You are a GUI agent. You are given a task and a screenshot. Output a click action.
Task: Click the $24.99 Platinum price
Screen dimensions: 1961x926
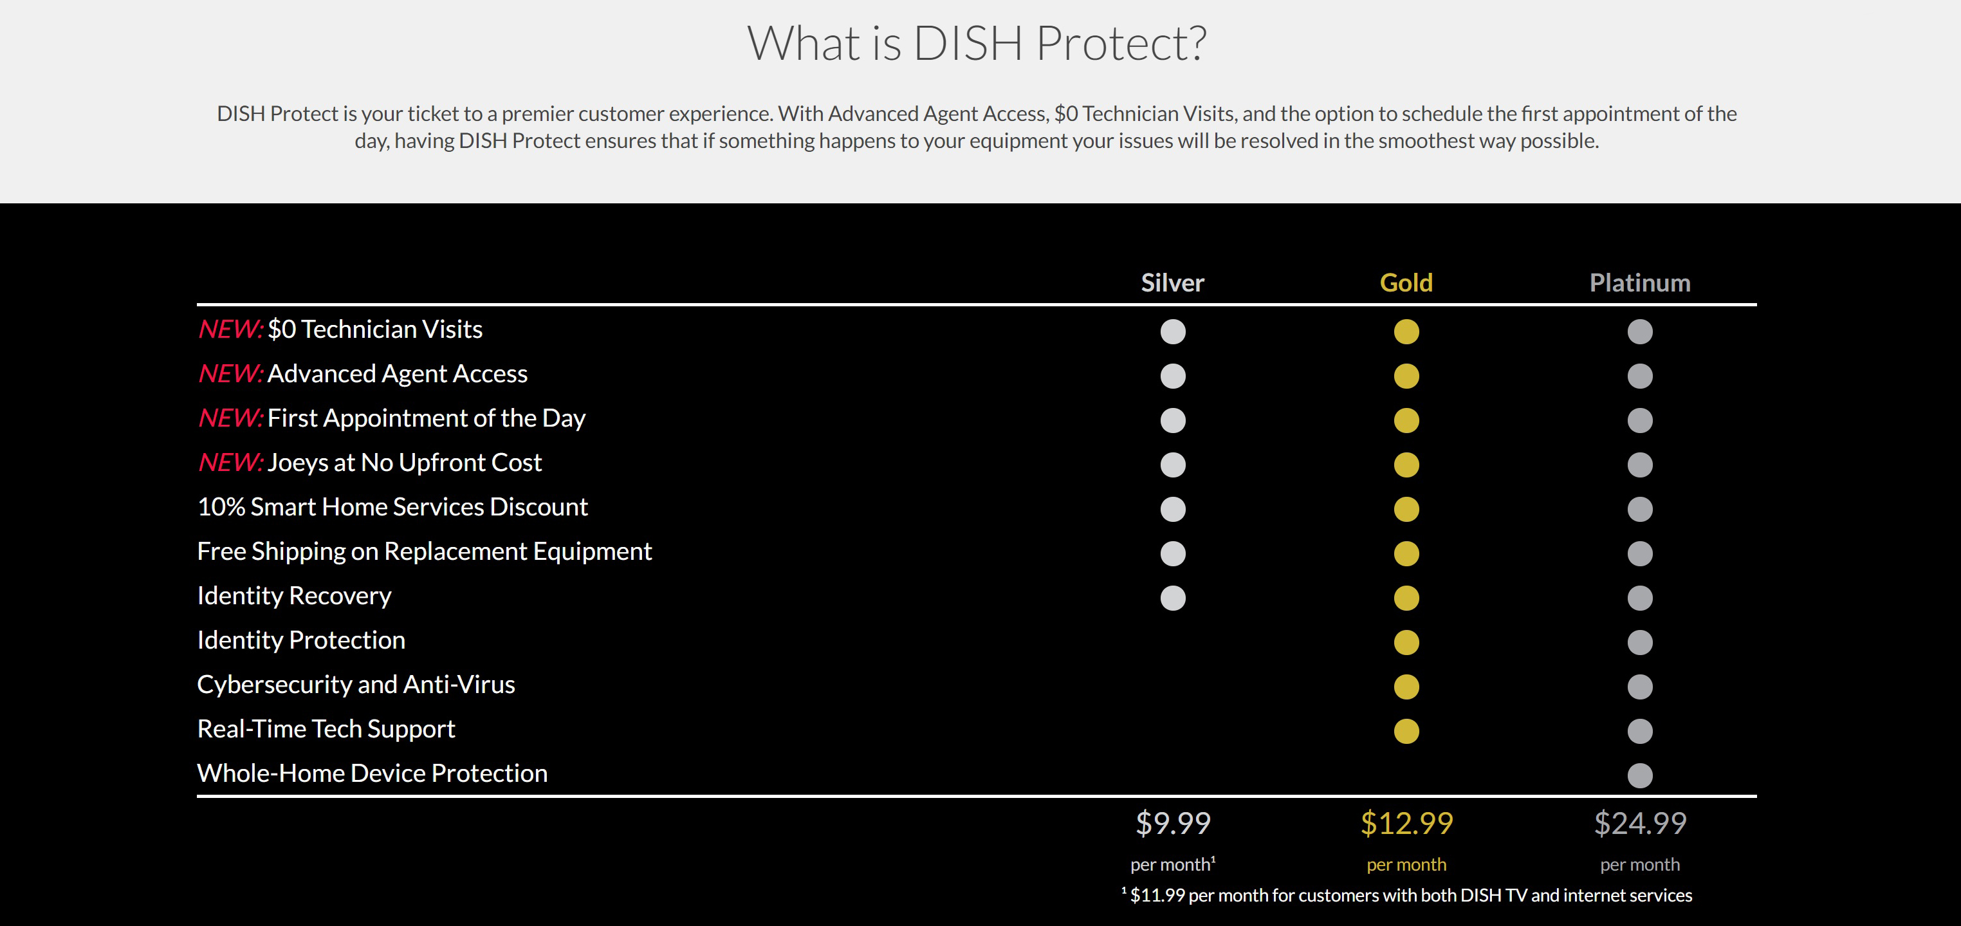(1640, 823)
